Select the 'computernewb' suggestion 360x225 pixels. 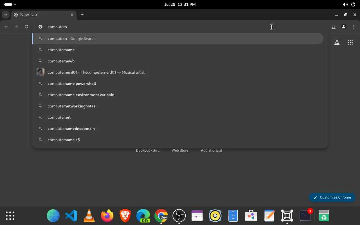[178, 61]
